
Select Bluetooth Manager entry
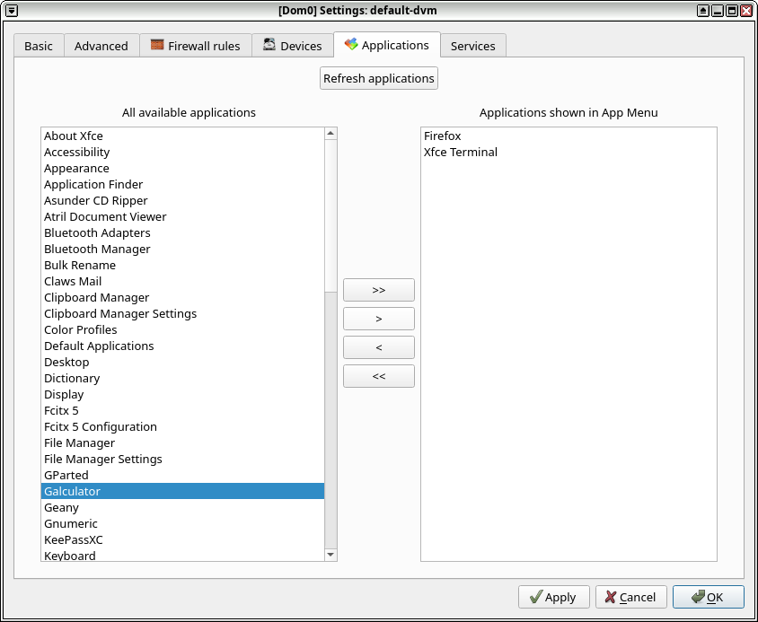click(x=182, y=249)
